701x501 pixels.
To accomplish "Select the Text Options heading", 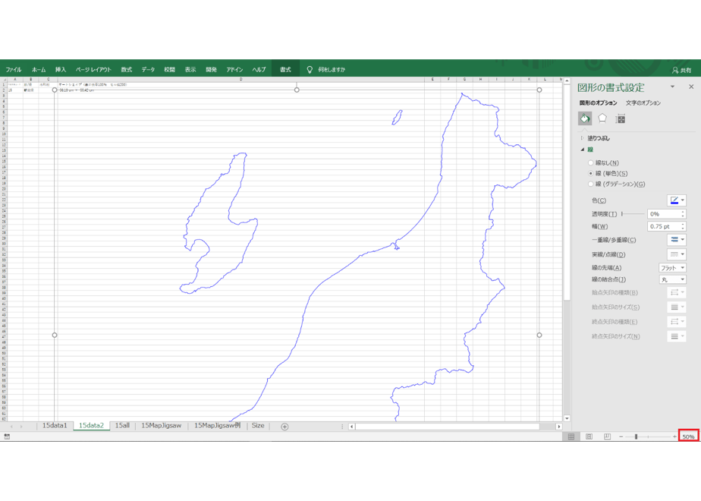I will tap(643, 103).
